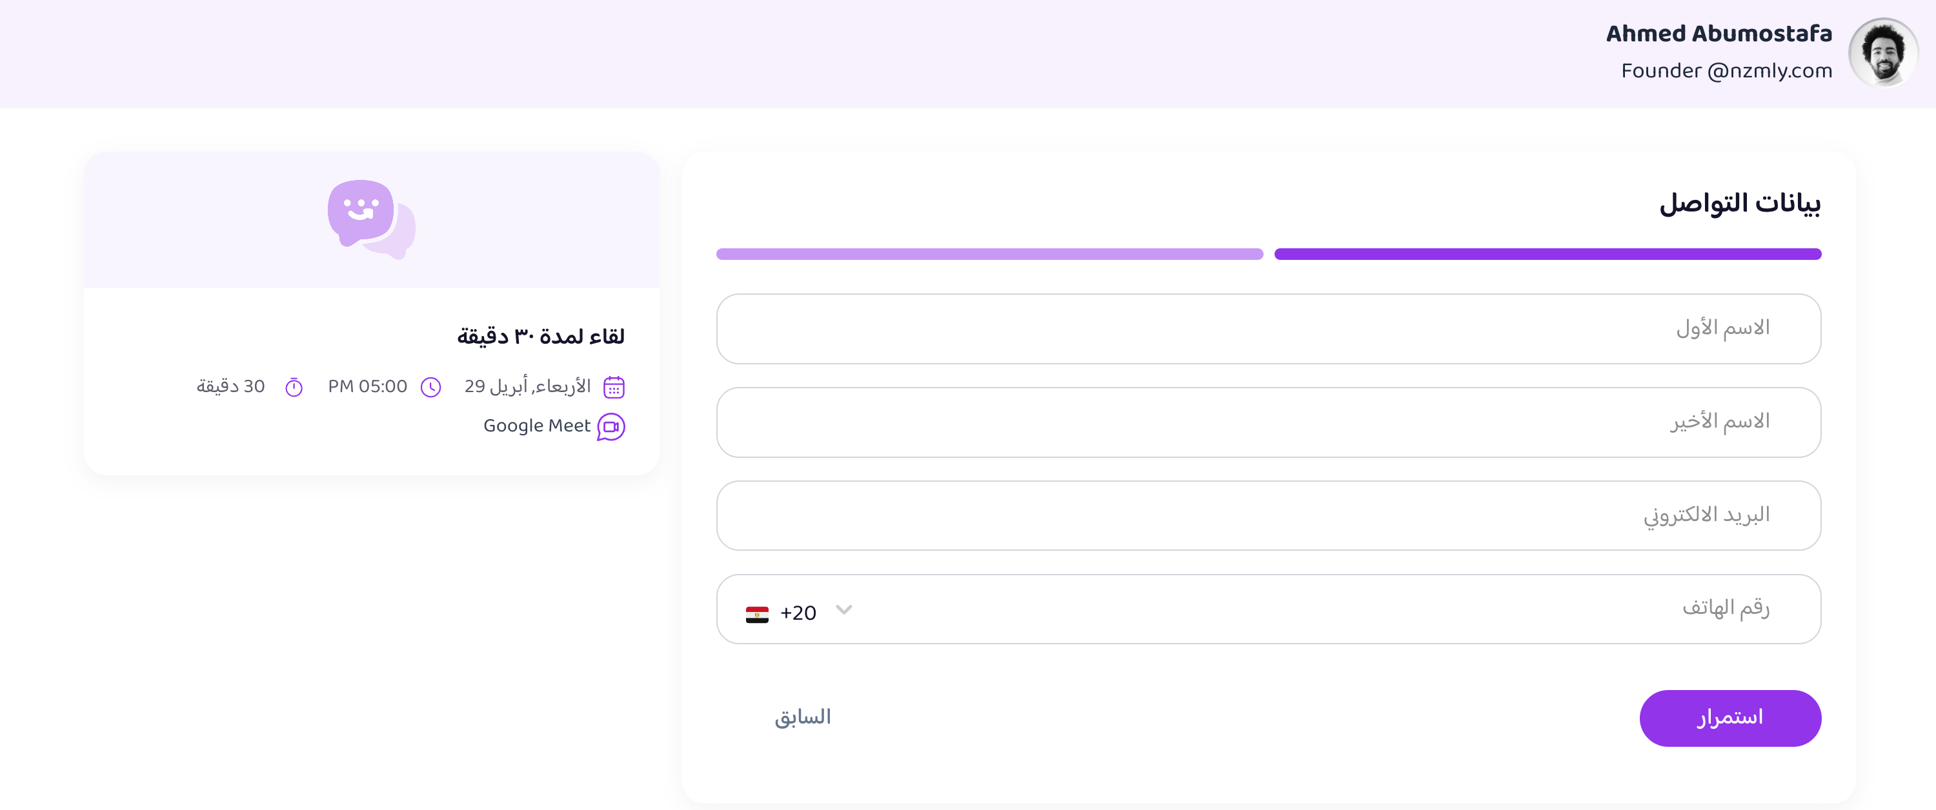
Task: Click the Ahmed Abumostafa name heading
Action: 1719,34
